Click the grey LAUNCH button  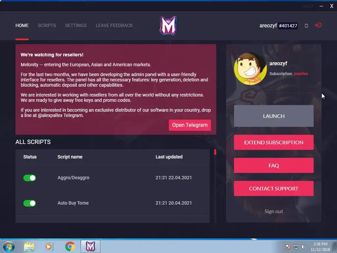[273, 116]
